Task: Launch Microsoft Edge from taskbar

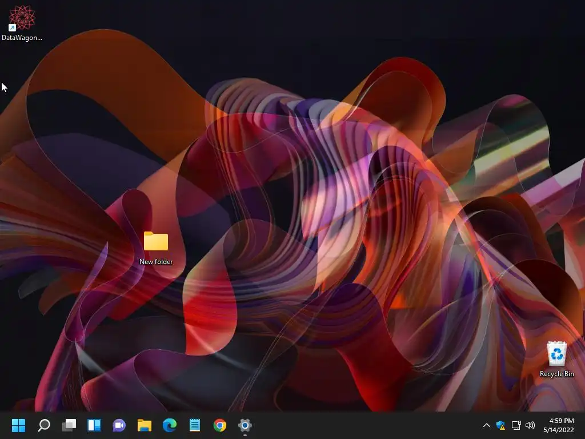Action: click(x=169, y=425)
